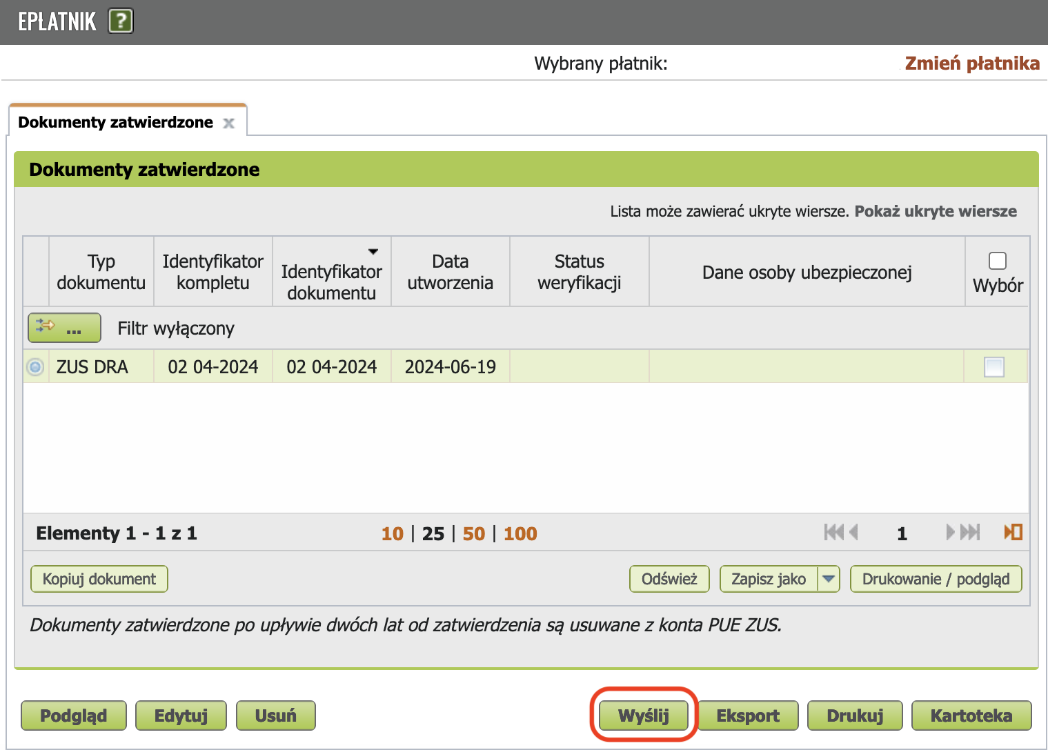This screenshot has height=750, width=1048.
Task: Click the current page number 1
Action: pos(902,533)
